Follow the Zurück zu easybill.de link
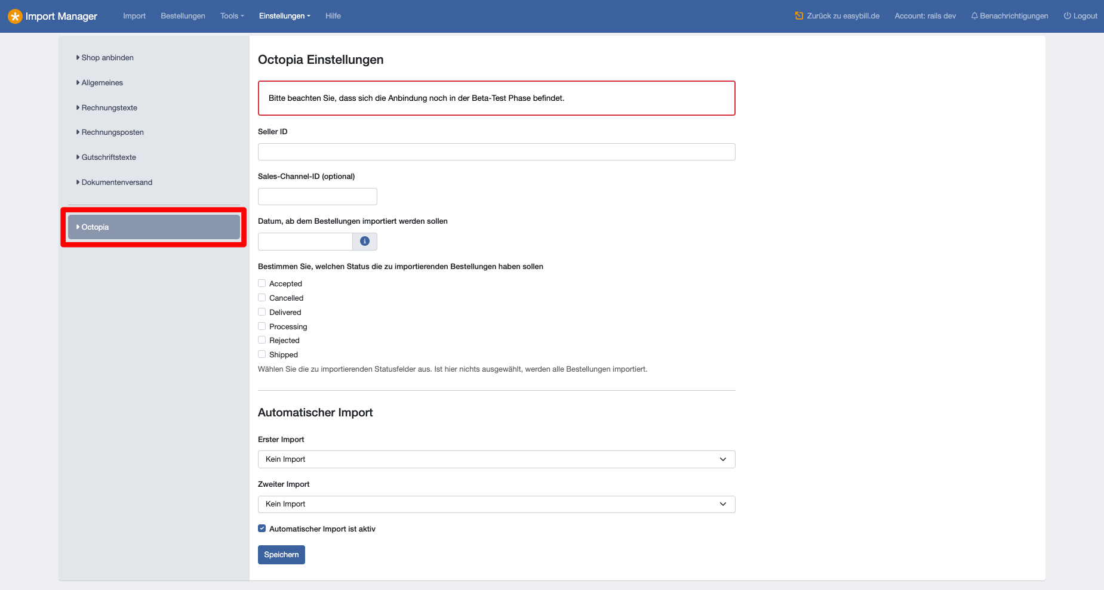 (x=843, y=16)
